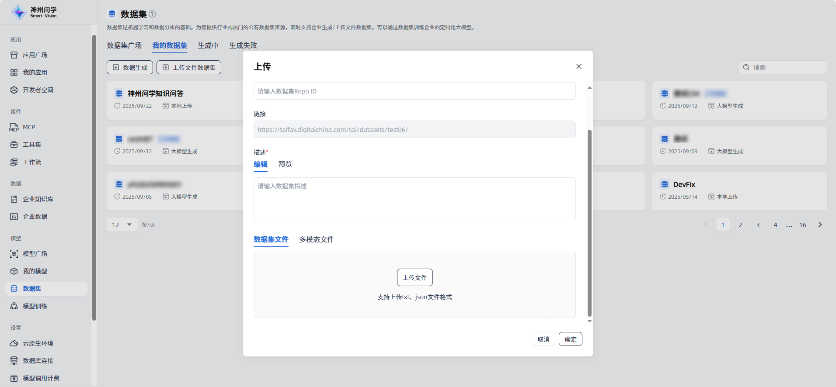This screenshot has width=836, height=387.
Task: Select the 模型训练 sidebar icon
Action: 14,306
